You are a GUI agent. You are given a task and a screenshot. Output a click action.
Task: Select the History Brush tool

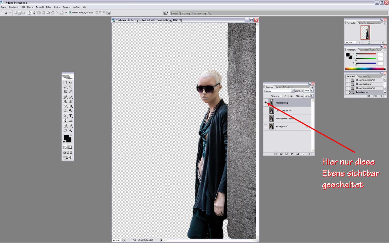tap(71, 102)
